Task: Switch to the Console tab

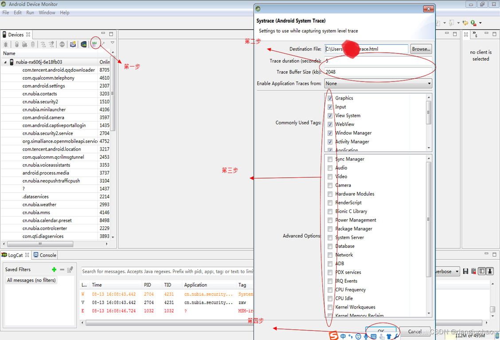Action: (x=44, y=255)
